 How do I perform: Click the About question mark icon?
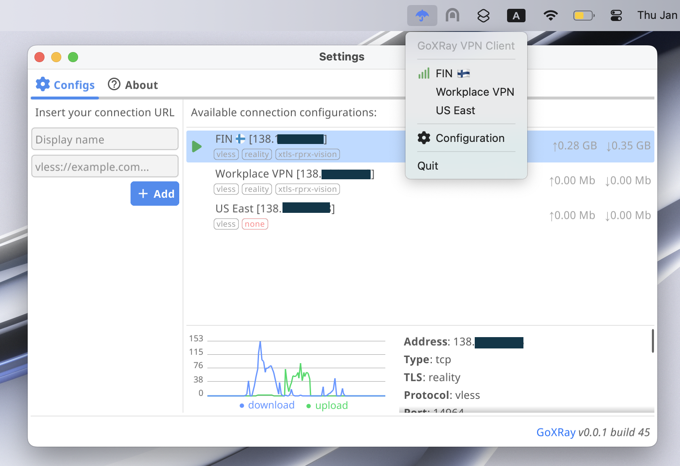(x=114, y=84)
